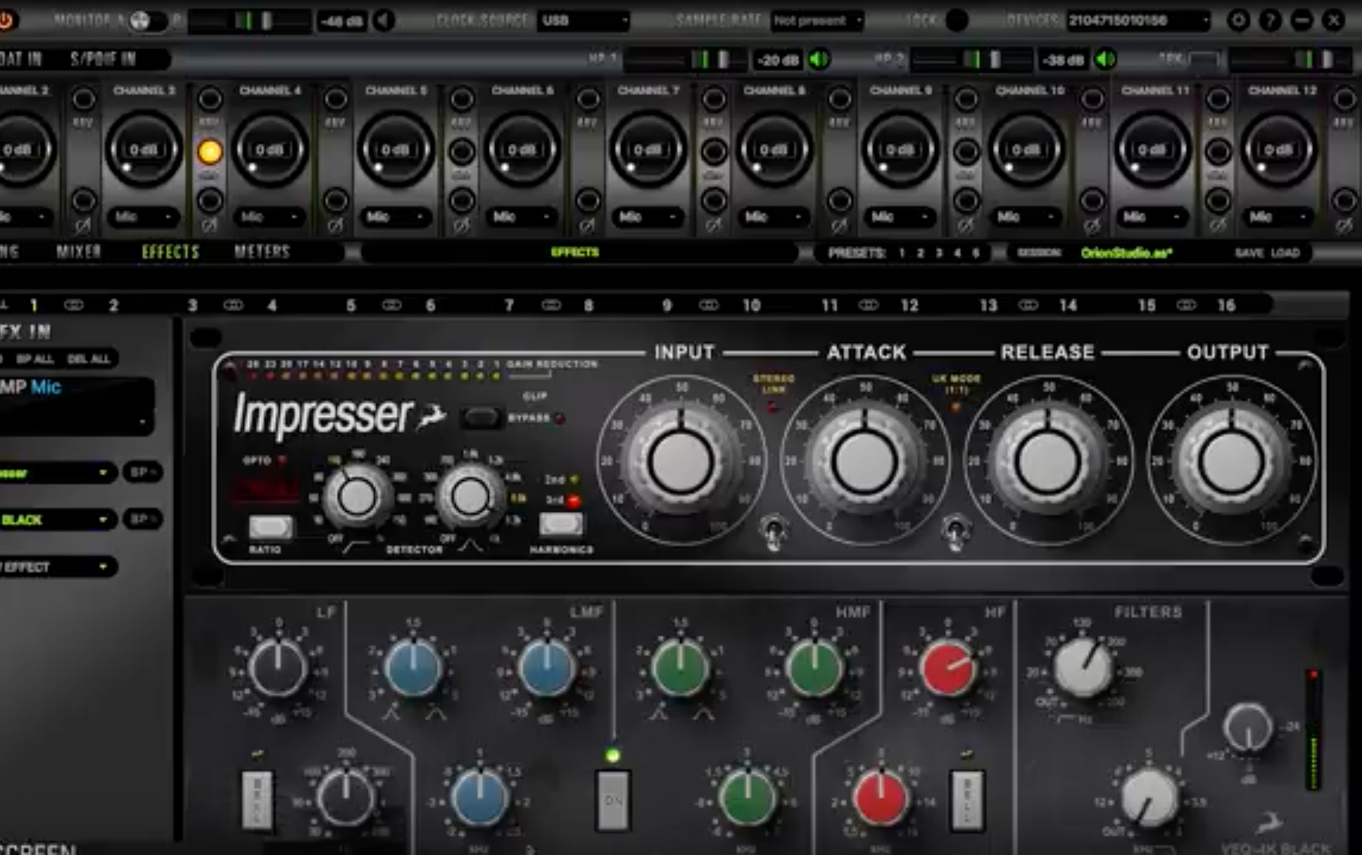
Task: Click the Impresser INPUT knob
Action: coord(681,462)
